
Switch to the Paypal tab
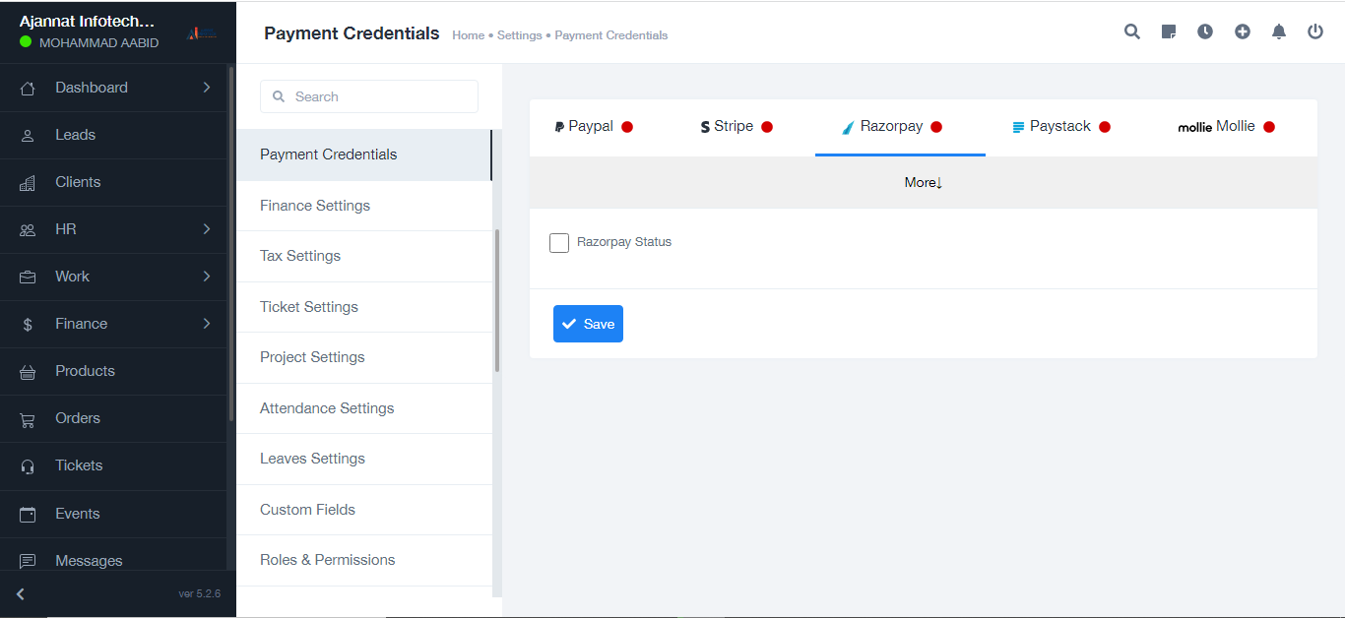[x=593, y=127]
